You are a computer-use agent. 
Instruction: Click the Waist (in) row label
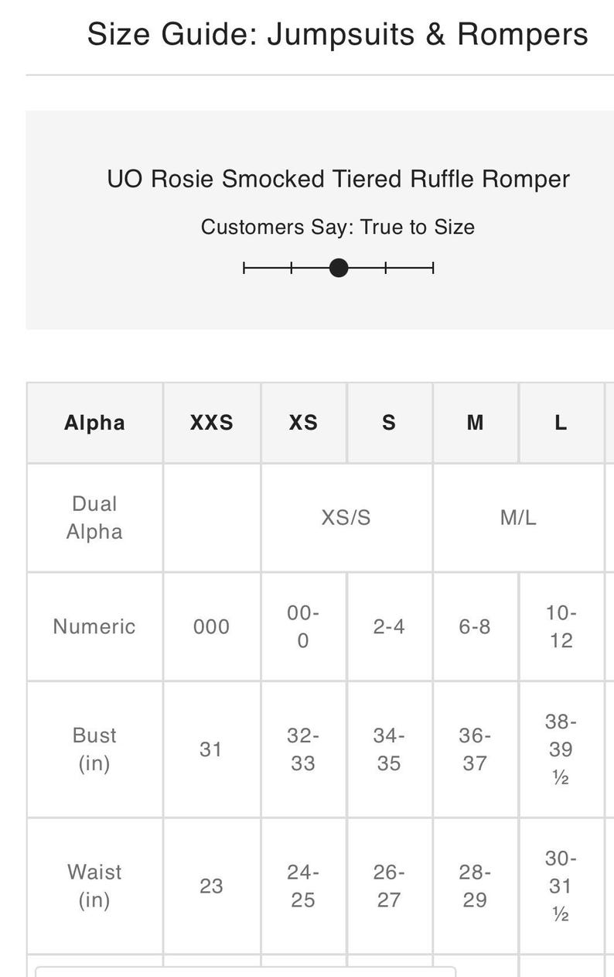[x=94, y=886]
